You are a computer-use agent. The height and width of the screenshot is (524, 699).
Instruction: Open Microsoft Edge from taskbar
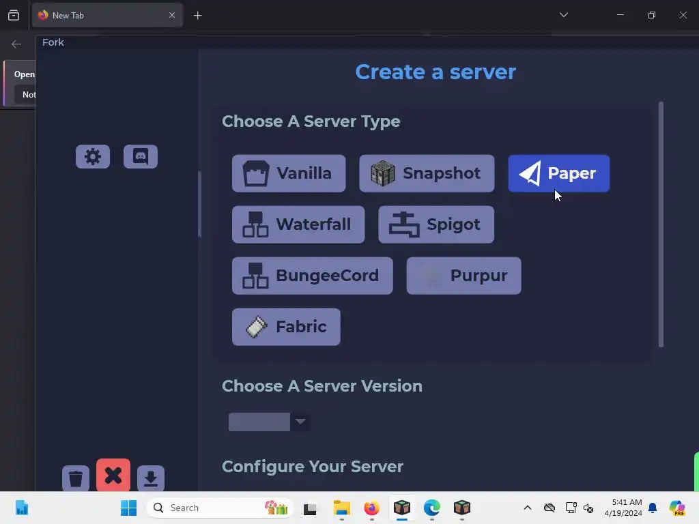coord(431,508)
